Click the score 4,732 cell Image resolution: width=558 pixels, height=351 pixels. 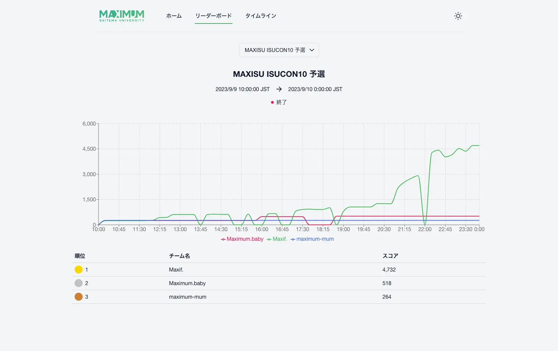pyautogui.click(x=389, y=270)
